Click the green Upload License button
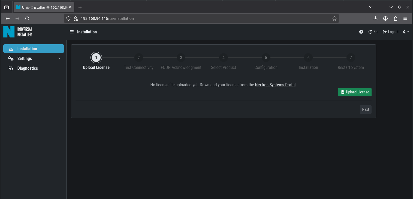The image size is (413, 199). 355,92
